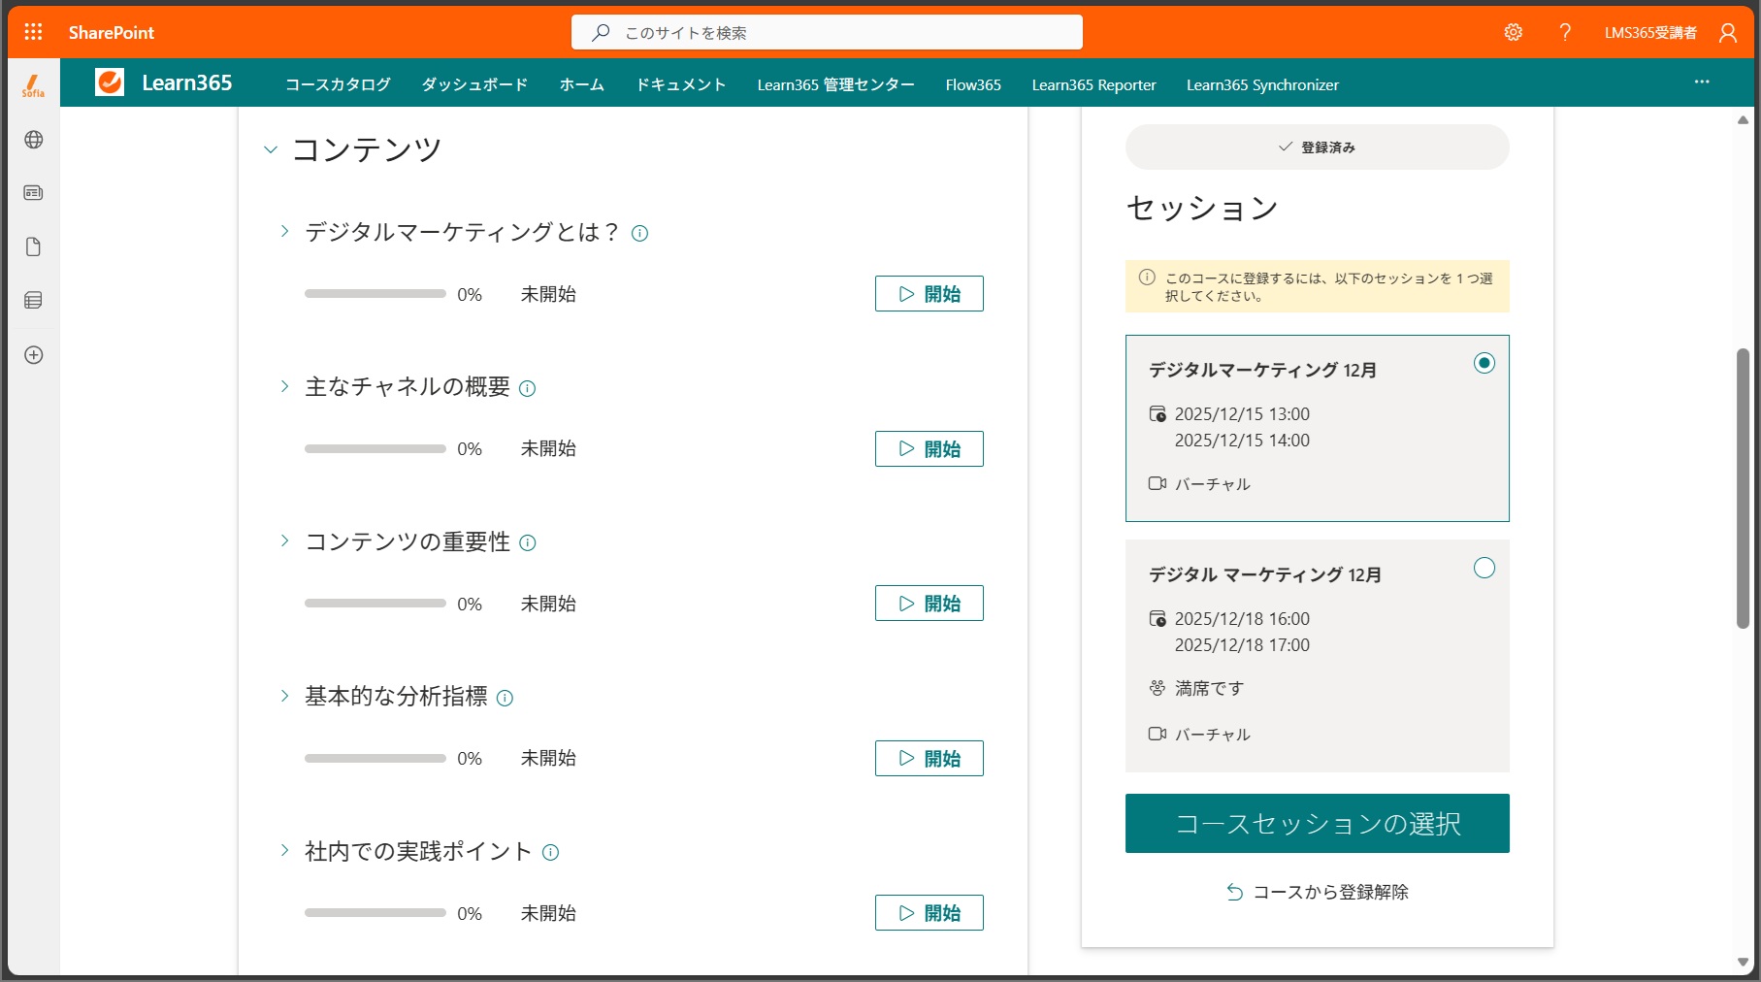Click the search magnifier icon

(601, 32)
